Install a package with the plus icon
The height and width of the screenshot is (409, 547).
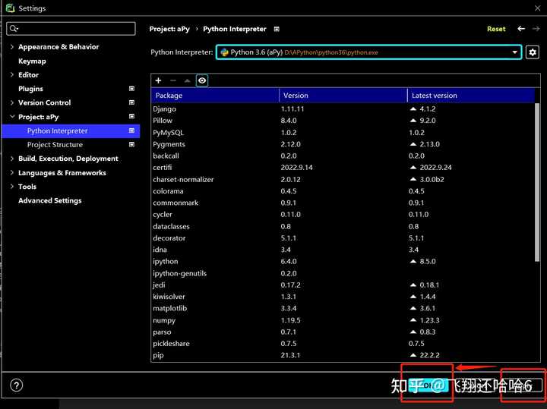158,80
